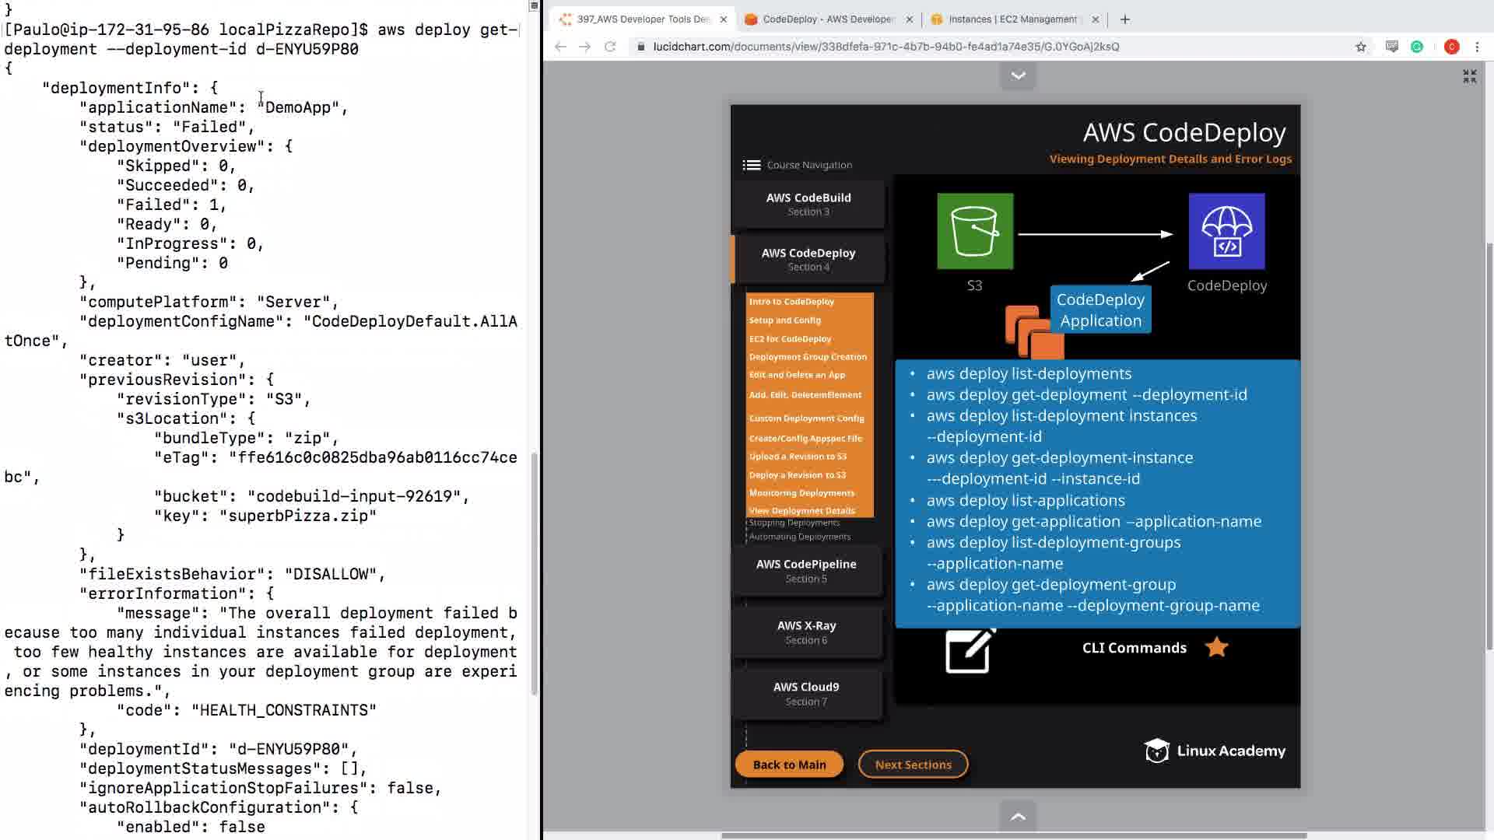Expand the AWS CodePipeline Section 5
Screen dimensions: 1494x840
click(806, 570)
